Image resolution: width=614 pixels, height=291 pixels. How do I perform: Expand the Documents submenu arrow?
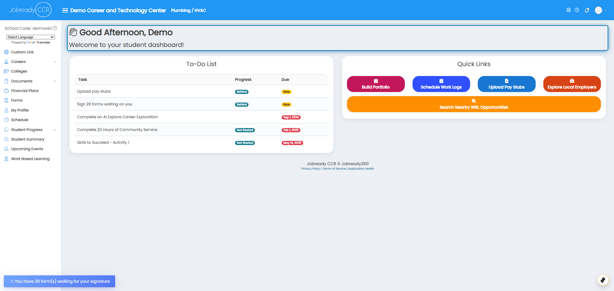click(55, 81)
